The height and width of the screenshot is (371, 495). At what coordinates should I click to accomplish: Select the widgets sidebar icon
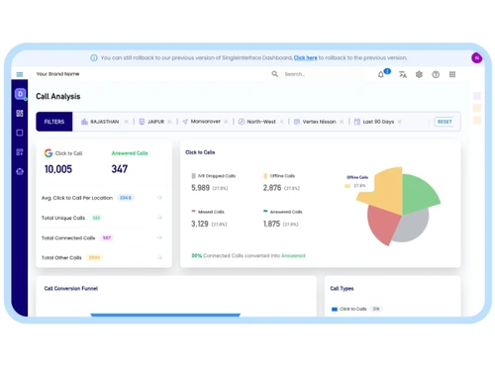pyautogui.click(x=20, y=152)
